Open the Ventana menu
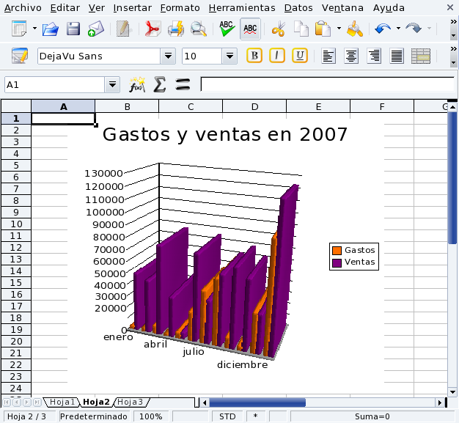The image size is (459, 423). (343, 8)
